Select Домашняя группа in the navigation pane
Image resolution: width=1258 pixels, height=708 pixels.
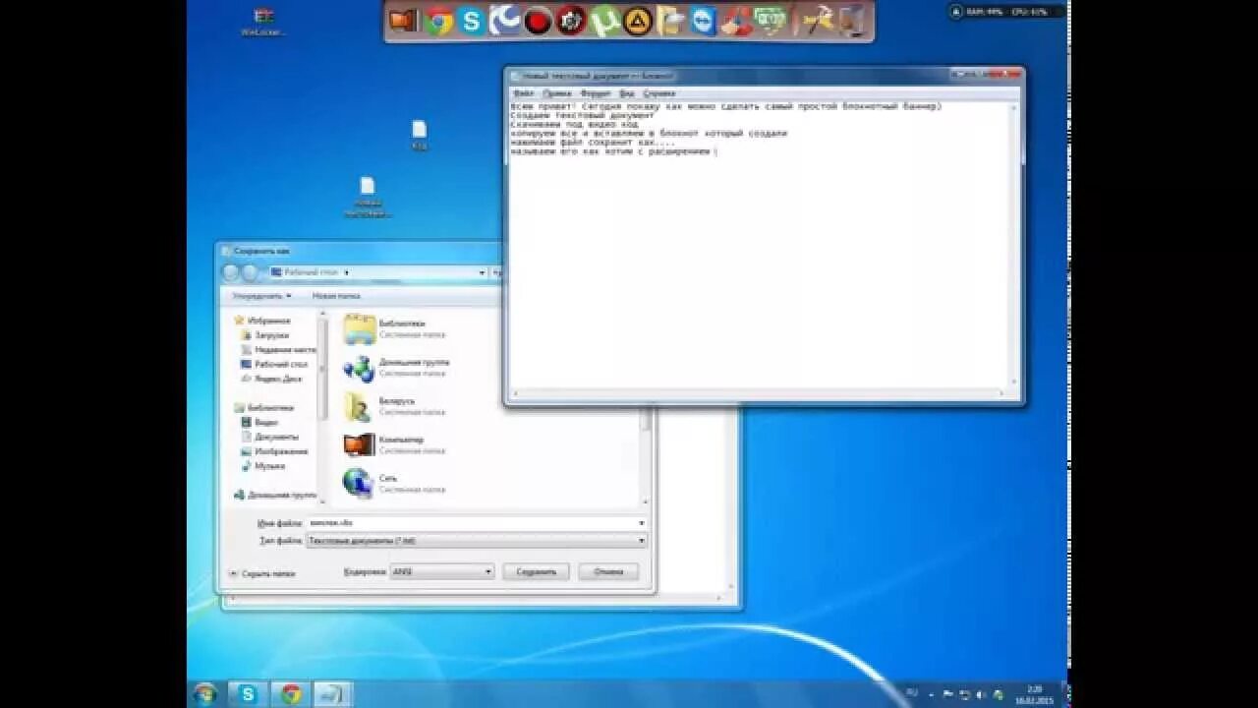pos(275,495)
